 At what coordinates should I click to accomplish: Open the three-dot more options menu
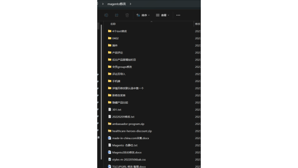tap(178, 15)
